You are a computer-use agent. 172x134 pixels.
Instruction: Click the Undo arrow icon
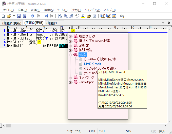[x=32, y=16]
